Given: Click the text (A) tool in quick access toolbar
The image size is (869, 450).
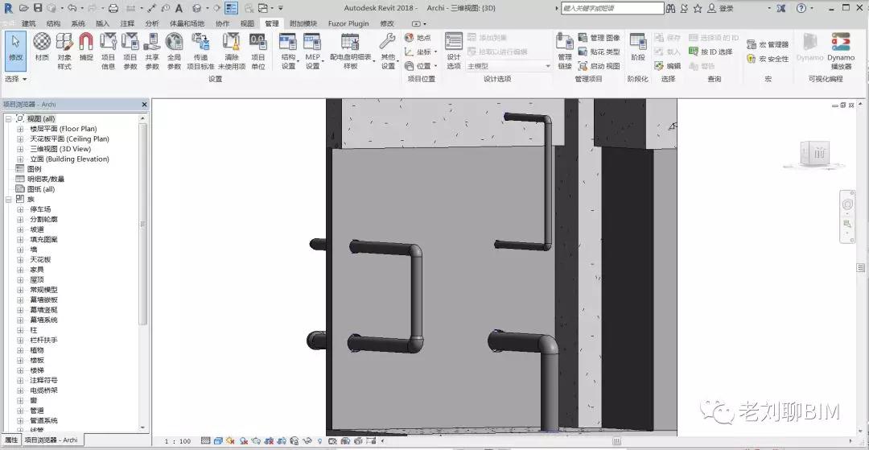Looking at the screenshot, I should (179, 8).
